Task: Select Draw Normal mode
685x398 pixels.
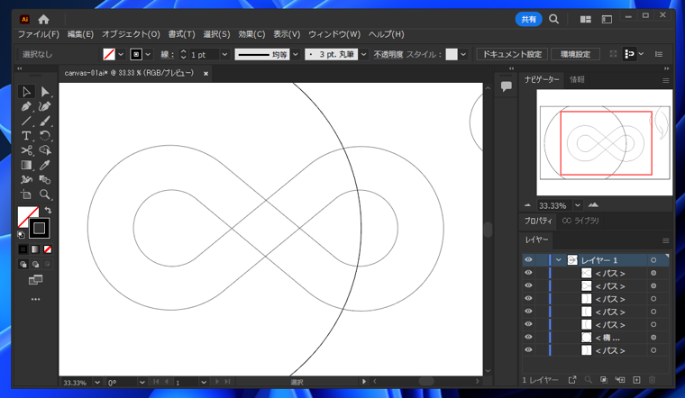Action: [x=23, y=265]
